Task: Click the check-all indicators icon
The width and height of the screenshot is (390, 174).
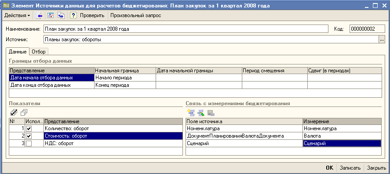Action: point(14,113)
